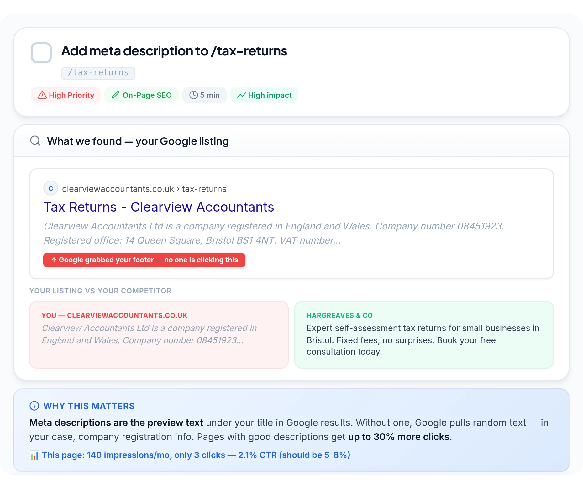Click the High Priority warning triangle icon
The height and width of the screenshot is (489, 583).
(42, 95)
